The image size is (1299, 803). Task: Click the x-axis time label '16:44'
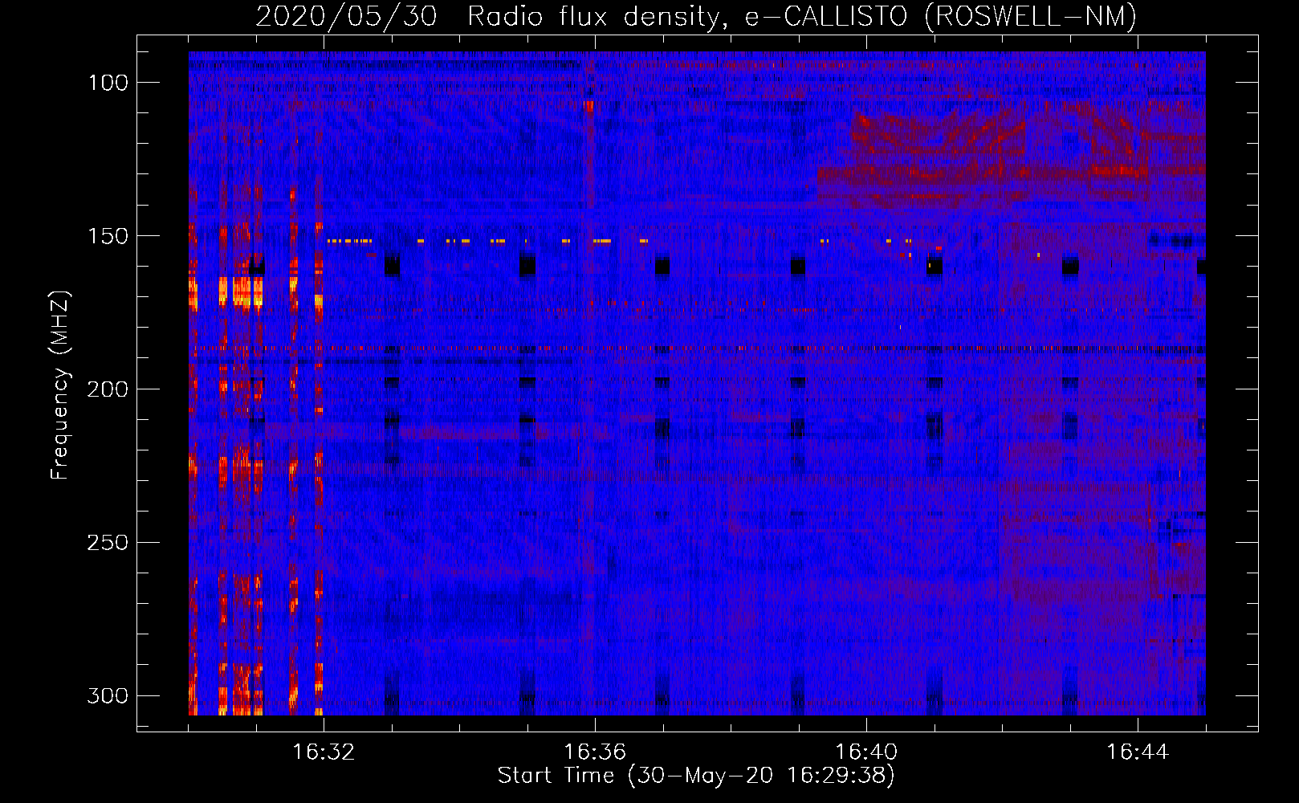(1138, 752)
